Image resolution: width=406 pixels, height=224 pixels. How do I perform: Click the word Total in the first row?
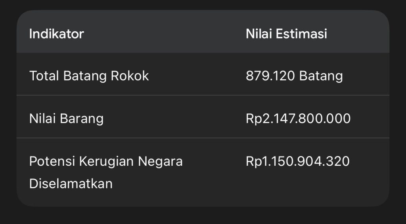tap(44, 75)
